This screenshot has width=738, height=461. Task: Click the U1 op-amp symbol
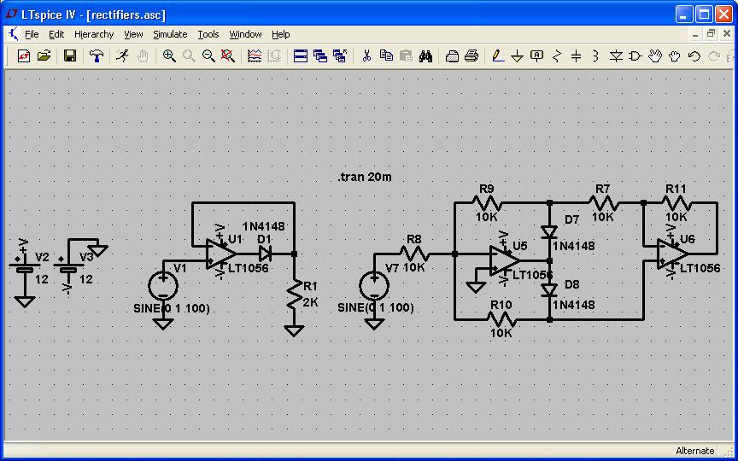click(220, 254)
